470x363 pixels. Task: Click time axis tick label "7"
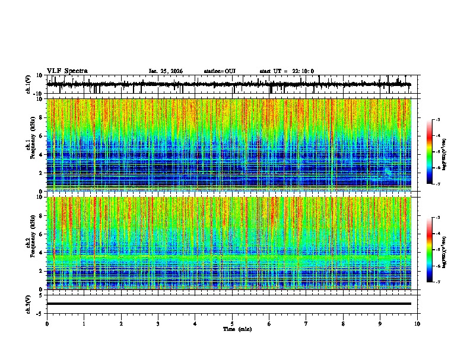click(306, 324)
